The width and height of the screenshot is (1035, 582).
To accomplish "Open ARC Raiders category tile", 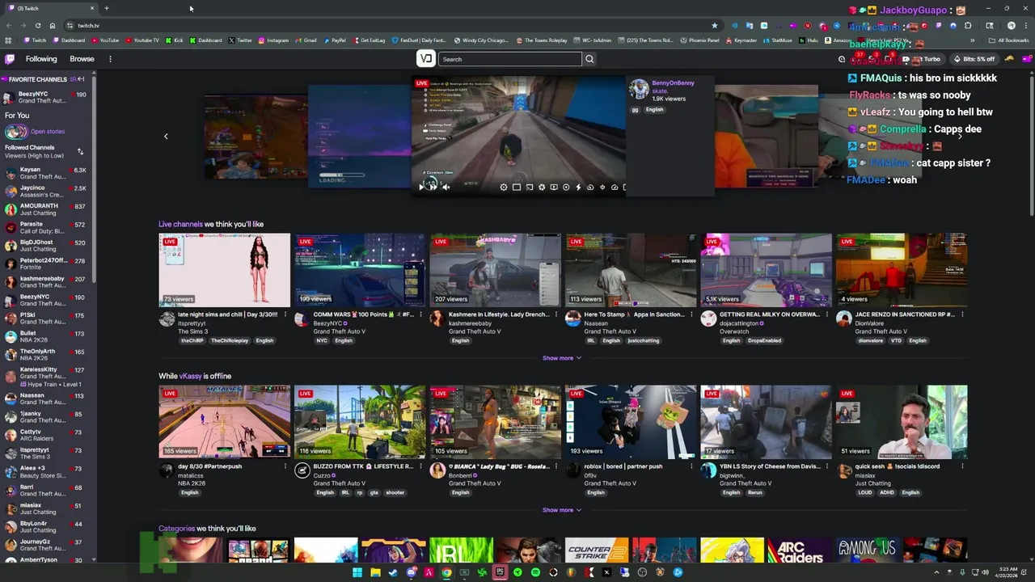I will coord(799,551).
